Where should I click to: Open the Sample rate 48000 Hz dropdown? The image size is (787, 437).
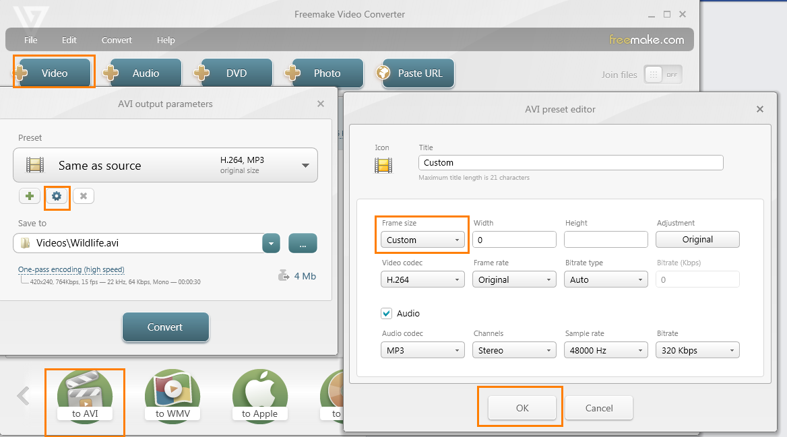(x=605, y=350)
